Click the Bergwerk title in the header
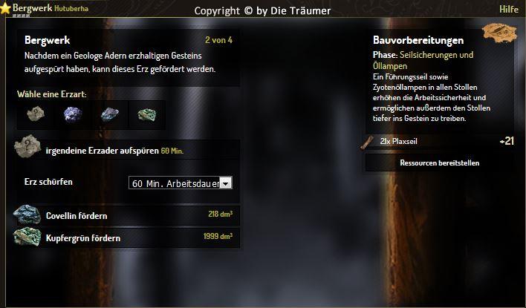Viewport: 526px width, 308px height. (x=32, y=7)
